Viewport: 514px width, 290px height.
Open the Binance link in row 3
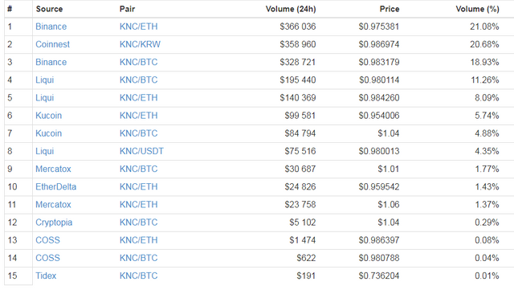pyautogui.click(x=51, y=62)
